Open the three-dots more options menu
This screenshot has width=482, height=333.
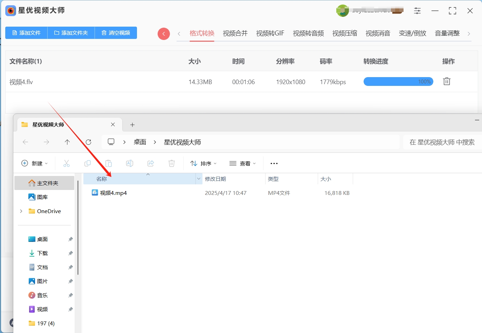pyautogui.click(x=274, y=163)
